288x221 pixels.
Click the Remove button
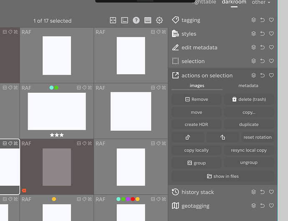pos(196,99)
